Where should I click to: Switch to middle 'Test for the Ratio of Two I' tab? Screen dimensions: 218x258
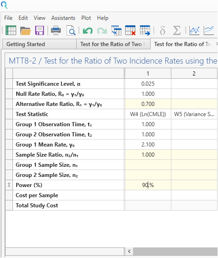tap(113, 44)
